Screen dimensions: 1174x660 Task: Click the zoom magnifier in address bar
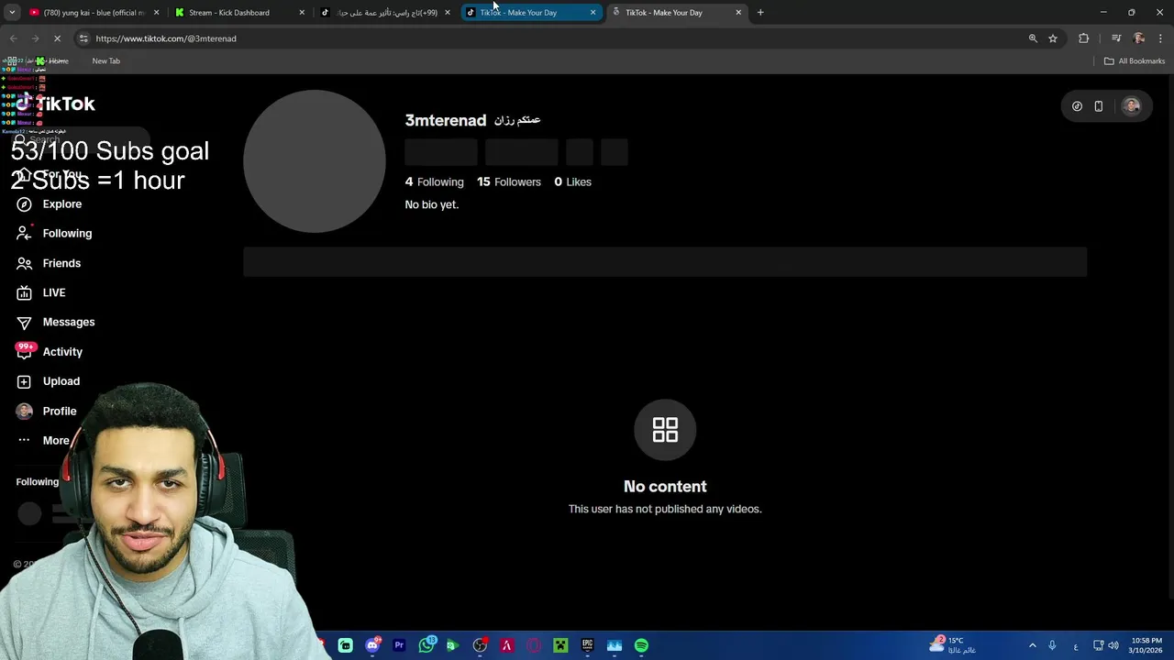click(x=1033, y=38)
